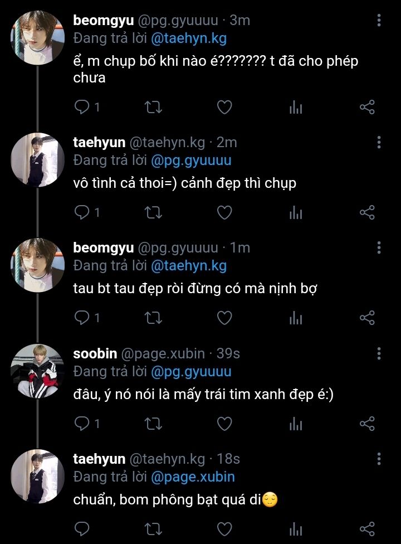
Task: Open more options on taehyun's 2m tweet
Action: (x=379, y=143)
